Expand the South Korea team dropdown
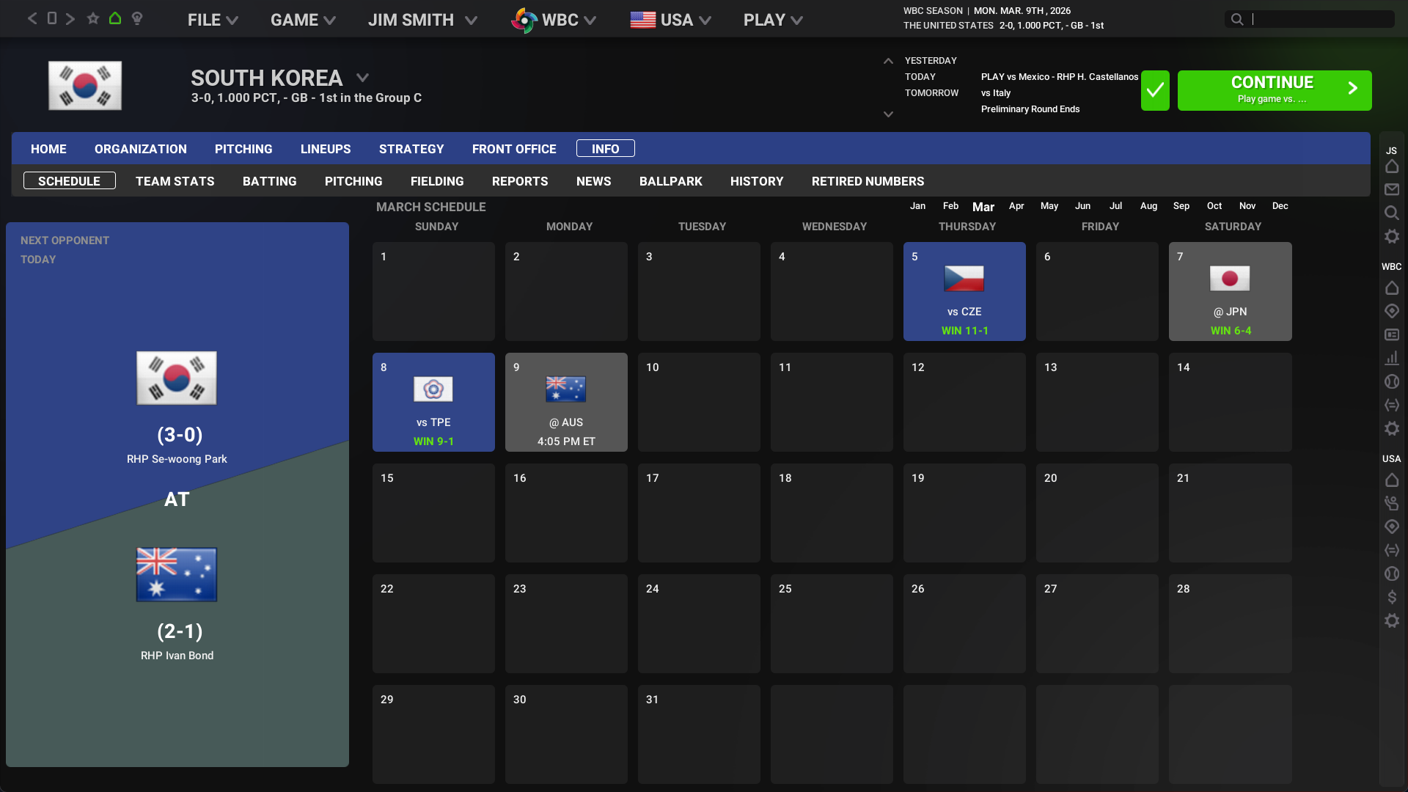 [x=362, y=78]
